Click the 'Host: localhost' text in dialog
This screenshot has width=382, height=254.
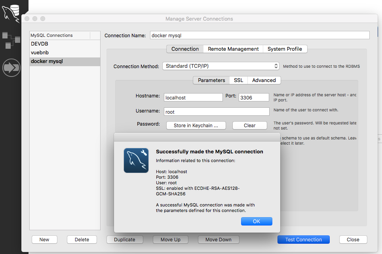[171, 172]
